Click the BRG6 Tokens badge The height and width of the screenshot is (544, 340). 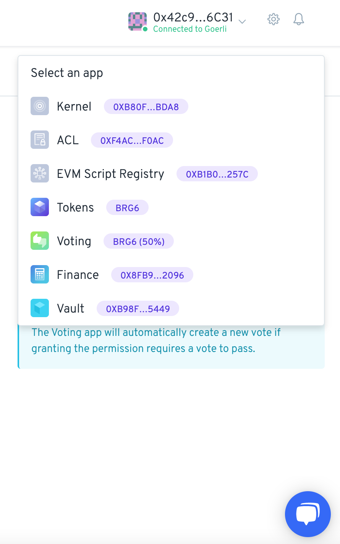tap(127, 207)
